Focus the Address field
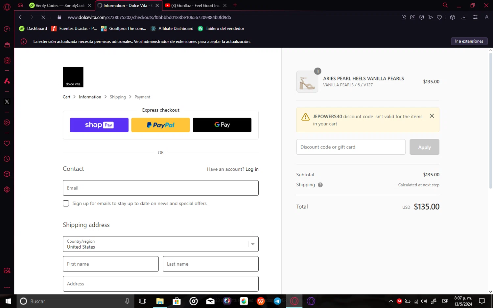The width and height of the screenshot is (493, 308). [161, 284]
